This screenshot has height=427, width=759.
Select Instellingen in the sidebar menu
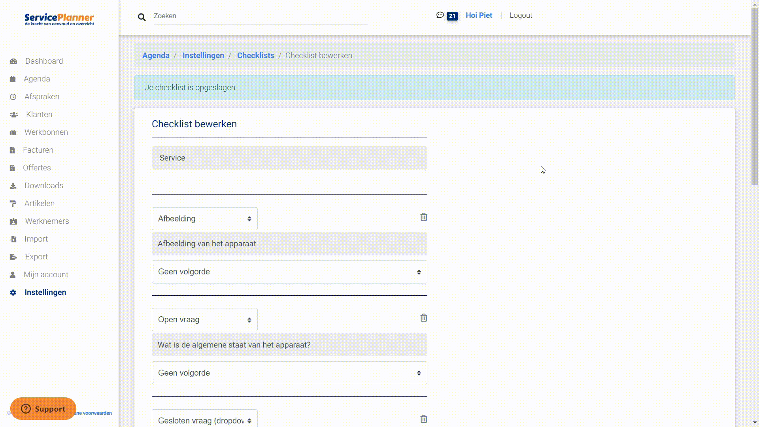point(45,292)
